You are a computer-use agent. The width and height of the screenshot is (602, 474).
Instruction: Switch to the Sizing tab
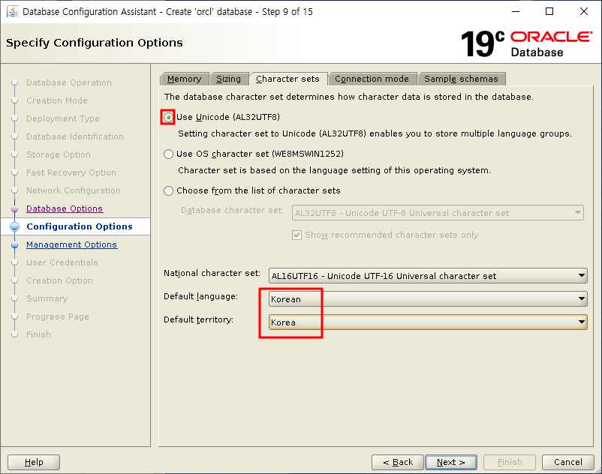point(228,79)
